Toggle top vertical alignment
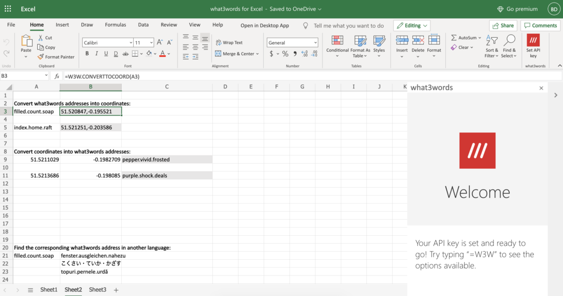The height and width of the screenshot is (296, 563). point(186,37)
